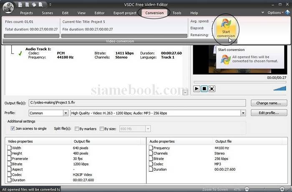Click the second quick access toolbar icon
The width and height of the screenshot is (292, 192).
(27, 5)
